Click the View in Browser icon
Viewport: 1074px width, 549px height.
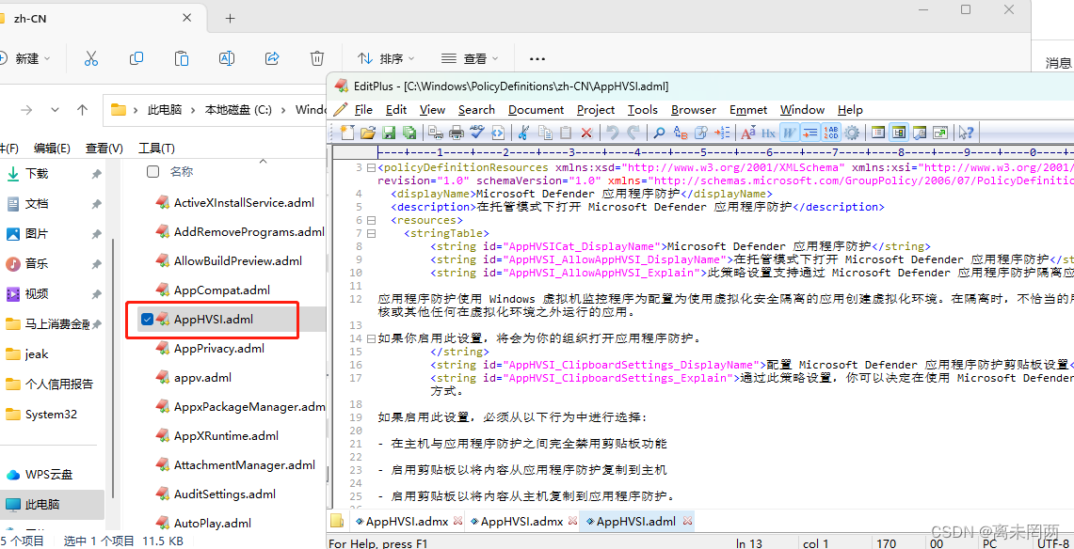[497, 133]
